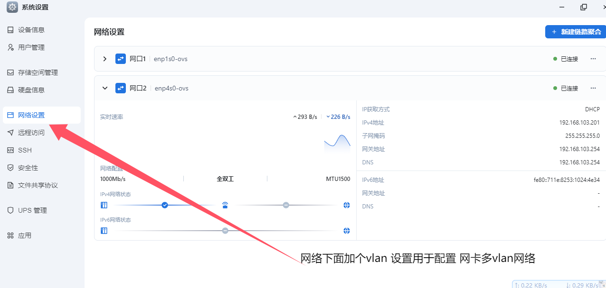Click the 已连接 status of 网口1
This screenshot has width=606, height=288.
566,59
